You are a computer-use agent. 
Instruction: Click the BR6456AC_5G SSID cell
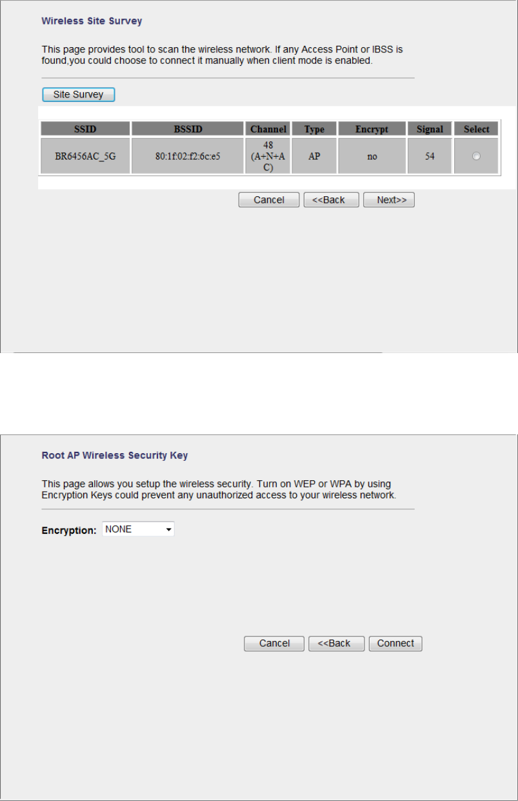pyautogui.click(x=85, y=156)
